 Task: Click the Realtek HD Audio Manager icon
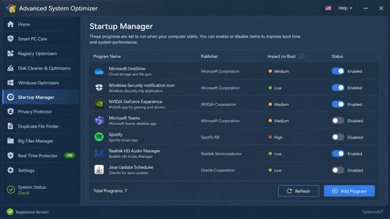99,153
